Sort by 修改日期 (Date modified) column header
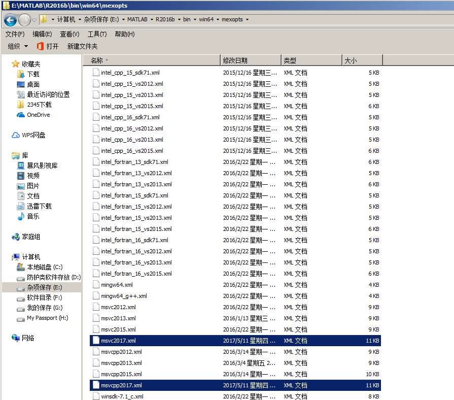Screen dimensions: 454x400 click(x=251, y=60)
